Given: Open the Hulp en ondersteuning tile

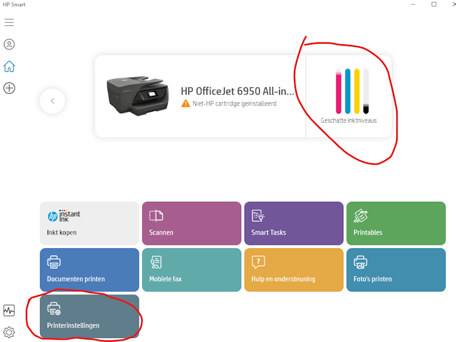Looking at the screenshot, I should [294, 270].
